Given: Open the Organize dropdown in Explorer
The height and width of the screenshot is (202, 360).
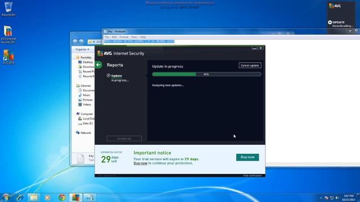Looking at the screenshot, I should [82, 49].
